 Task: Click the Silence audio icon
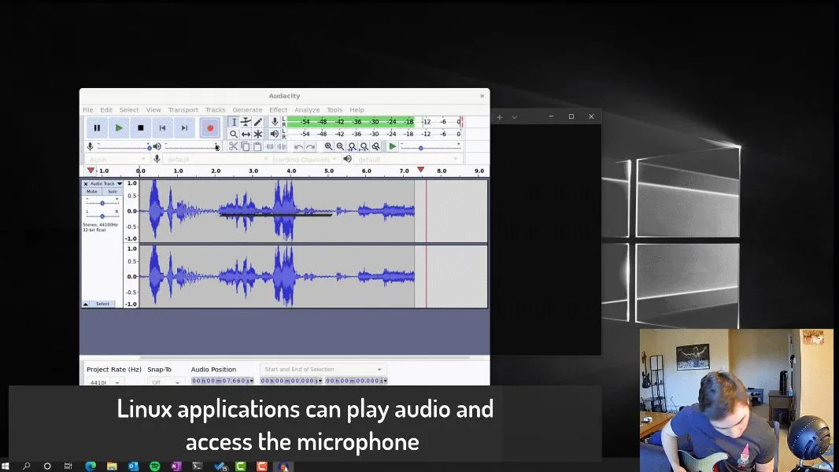(281, 146)
